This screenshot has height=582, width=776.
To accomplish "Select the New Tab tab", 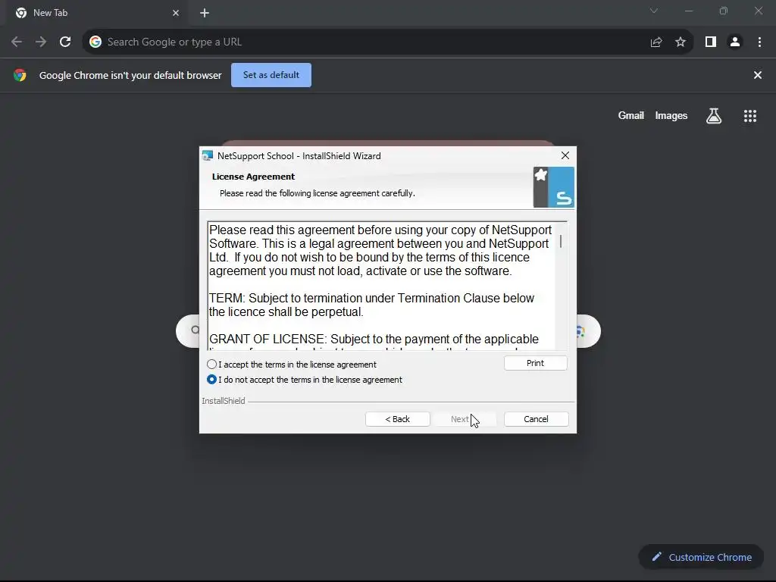I will click(x=96, y=13).
